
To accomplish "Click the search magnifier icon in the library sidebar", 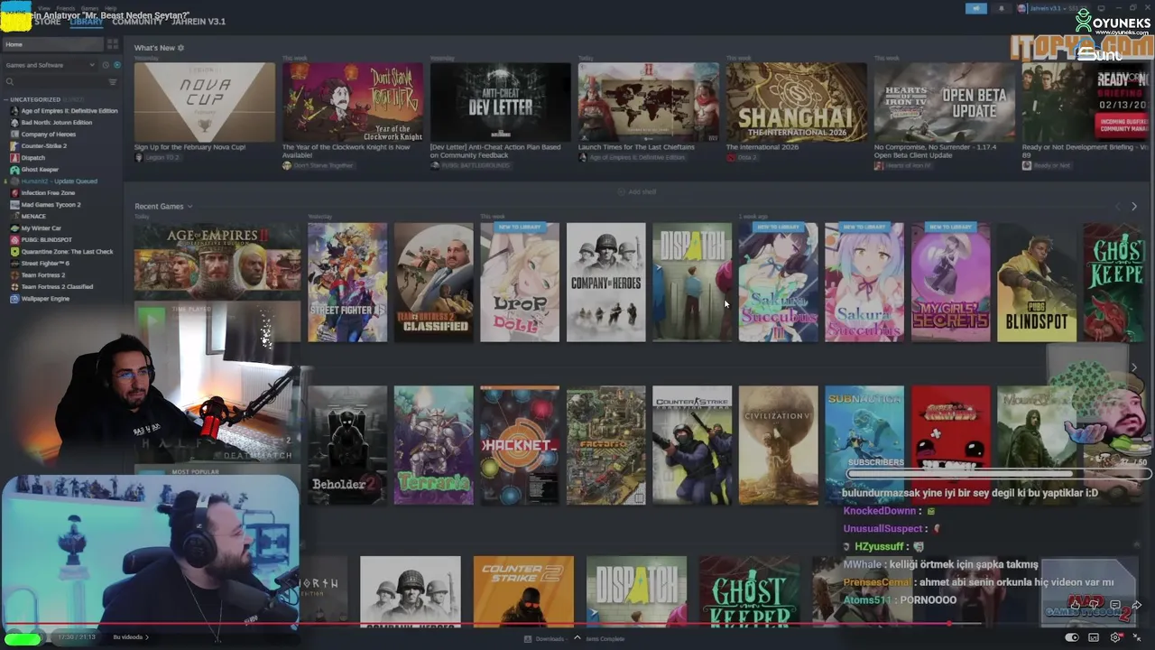I will [x=10, y=82].
